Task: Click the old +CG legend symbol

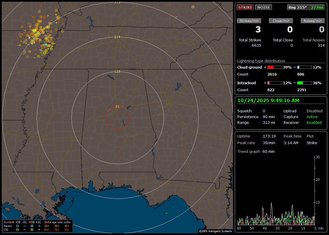Action: pos(32,230)
